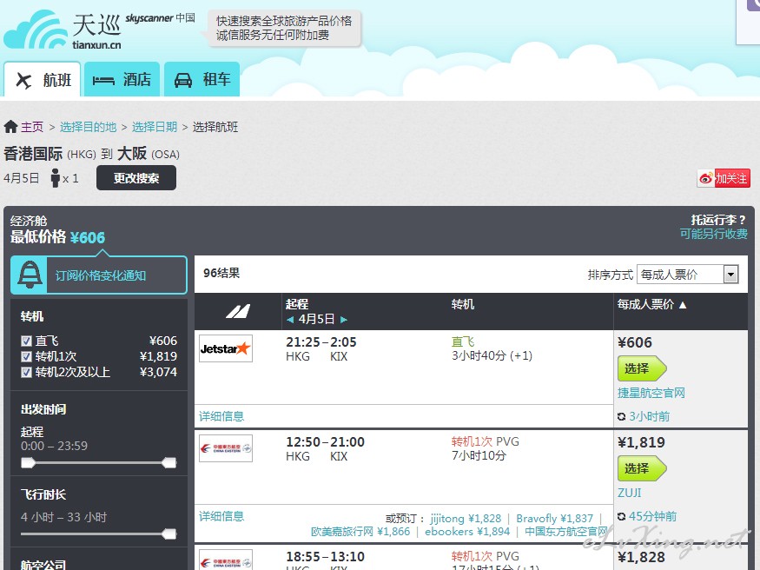
Task: Sort by 每成人票价 price column
Action: coord(652,304)
